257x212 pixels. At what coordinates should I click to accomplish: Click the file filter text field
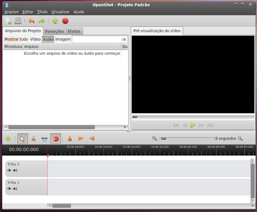tap(97, 39)
